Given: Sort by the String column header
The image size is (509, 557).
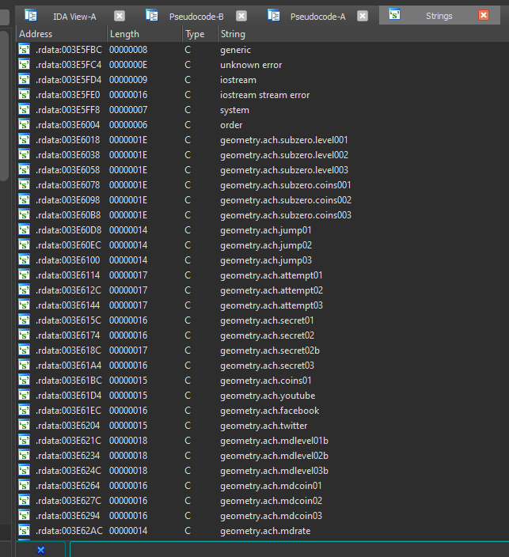Looking at the screenshot, I should pos(363,34).
